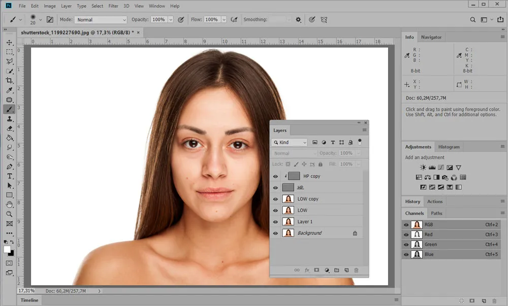Select the Path Selection tool
508x306 pixels.
click(9, 186)
